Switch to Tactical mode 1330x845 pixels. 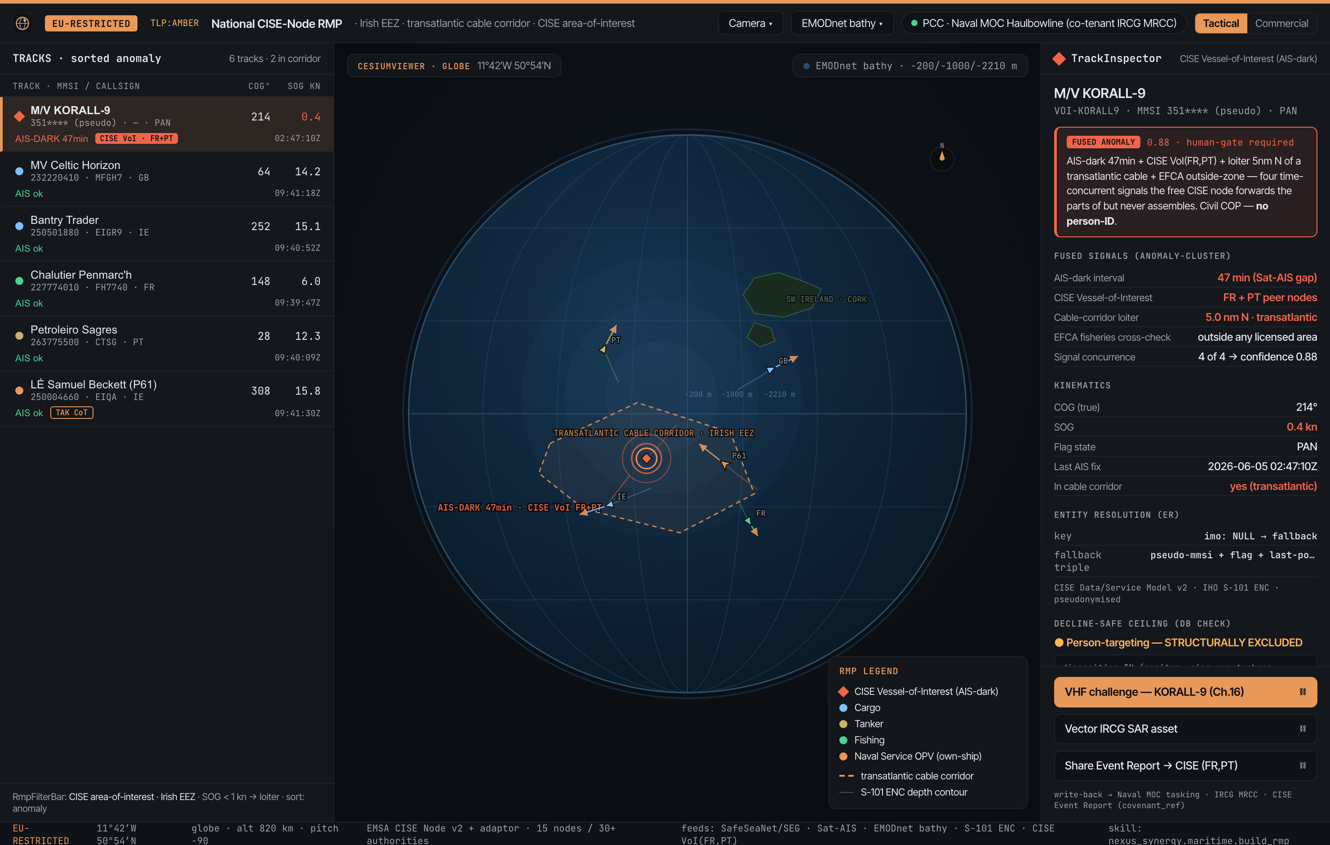tap(1221, 23)
